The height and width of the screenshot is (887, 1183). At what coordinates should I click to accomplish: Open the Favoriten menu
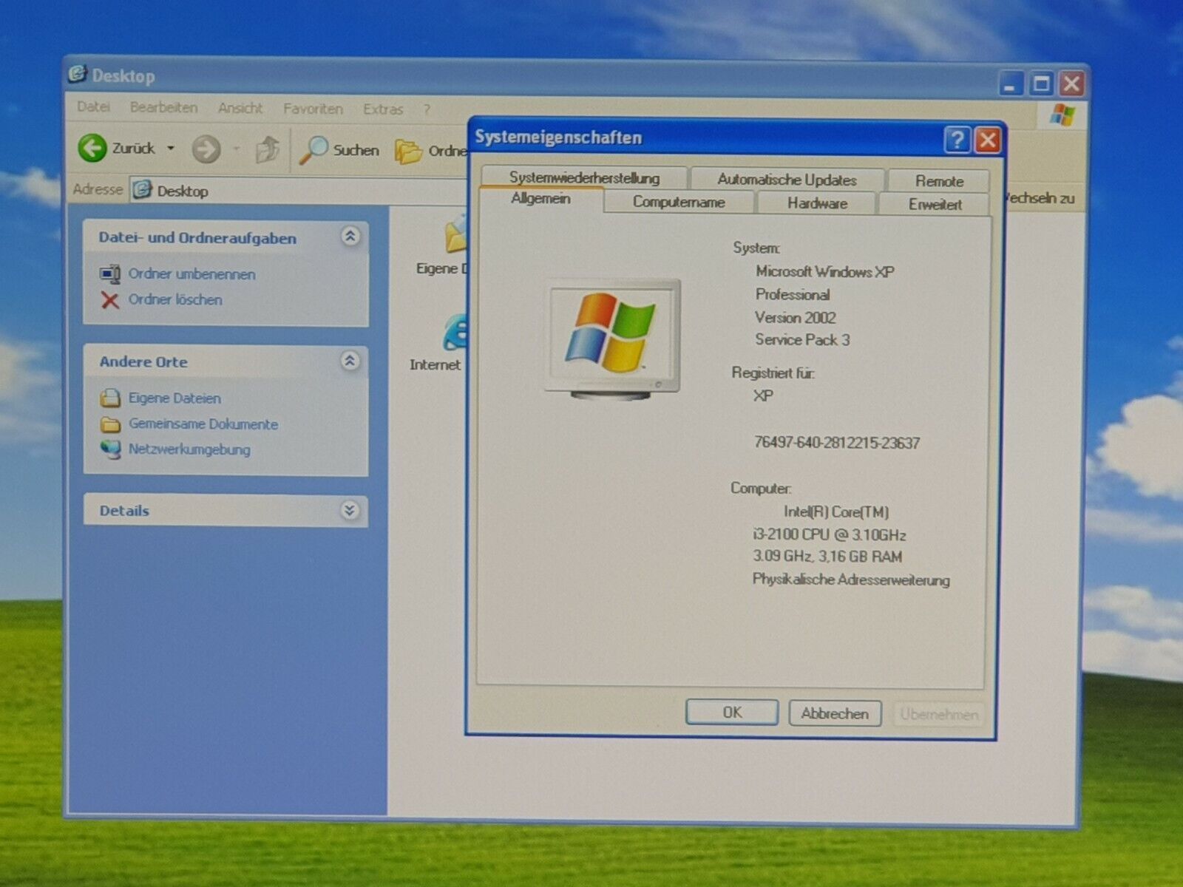tap(313, 109)
